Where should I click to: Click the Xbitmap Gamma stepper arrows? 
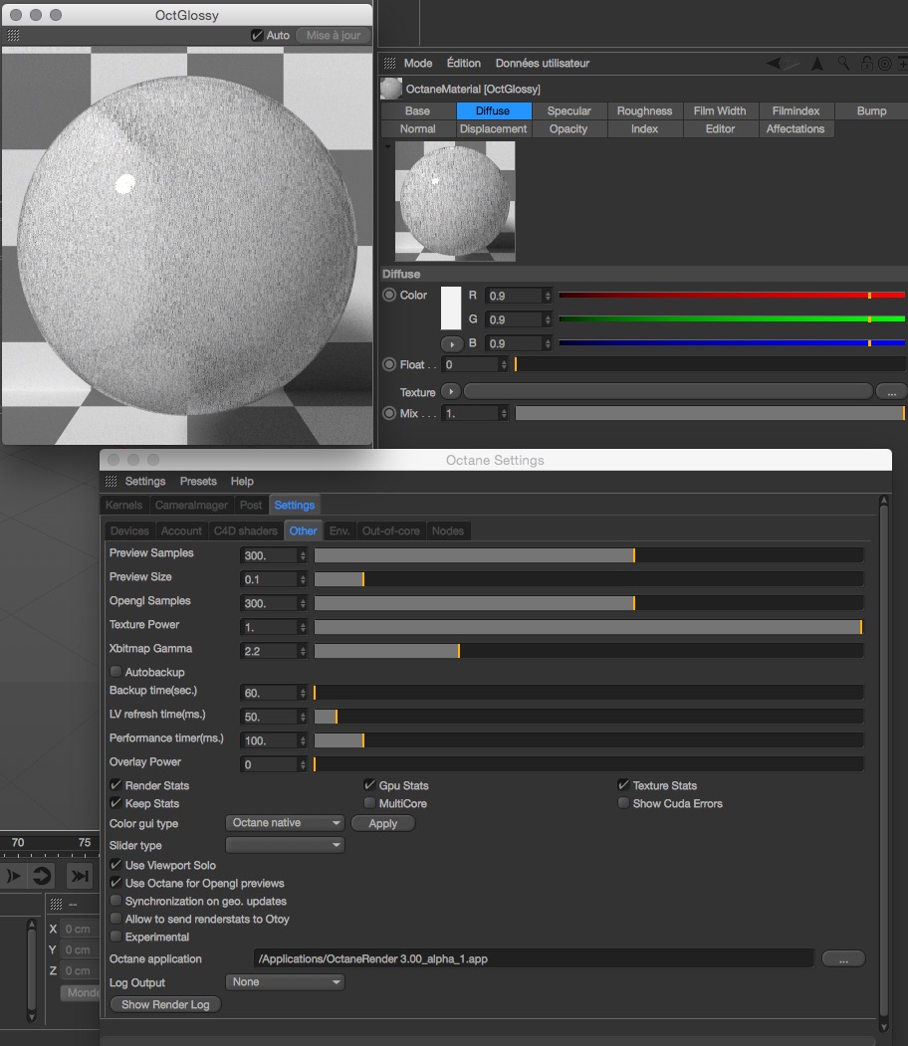click(303, 651)
